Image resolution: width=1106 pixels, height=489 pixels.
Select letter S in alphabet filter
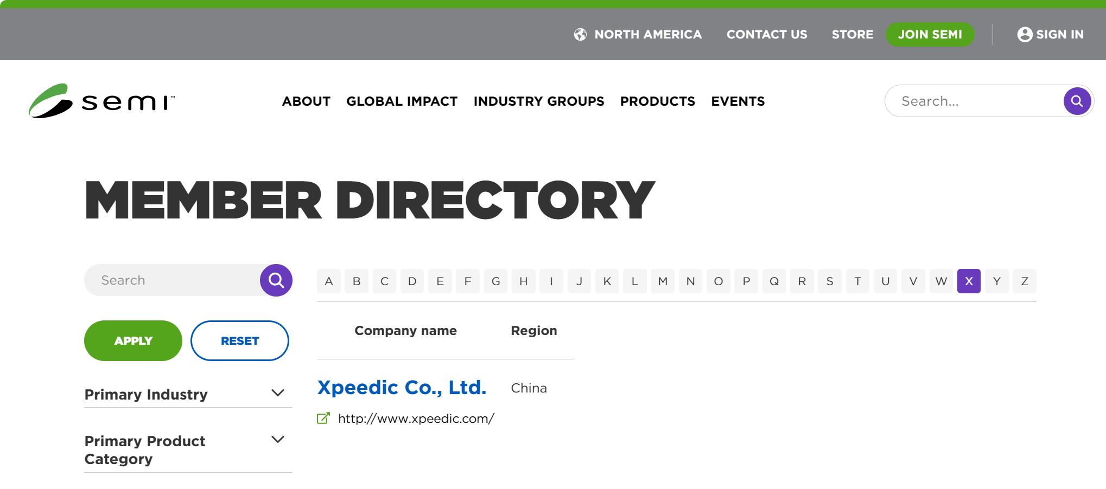pos(830,281)
